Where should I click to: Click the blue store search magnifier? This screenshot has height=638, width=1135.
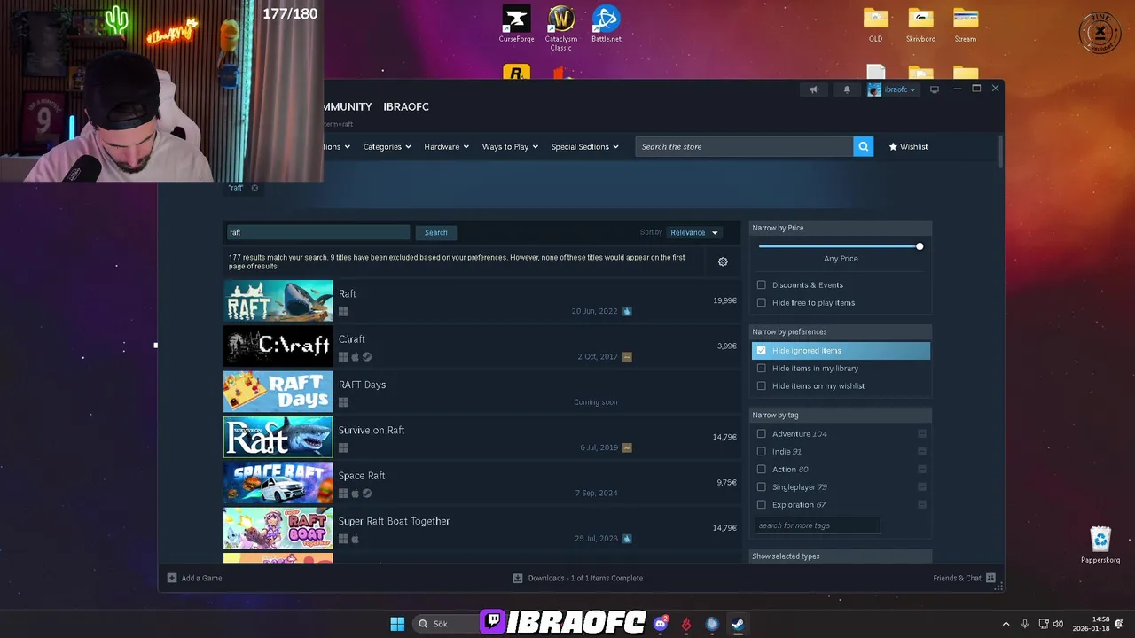[863, 147]
